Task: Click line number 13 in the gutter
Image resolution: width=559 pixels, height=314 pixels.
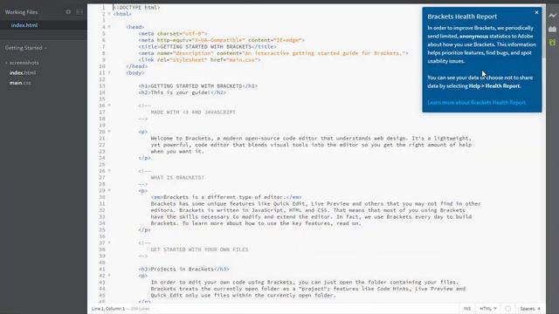Action: point(102,85)
